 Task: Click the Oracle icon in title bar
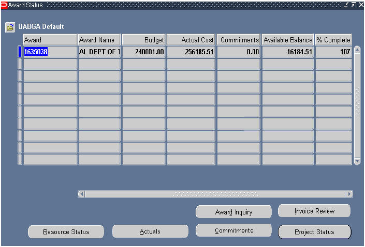(4, 4)
